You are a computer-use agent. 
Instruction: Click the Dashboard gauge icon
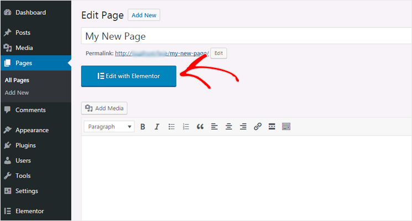coord(8,12)
